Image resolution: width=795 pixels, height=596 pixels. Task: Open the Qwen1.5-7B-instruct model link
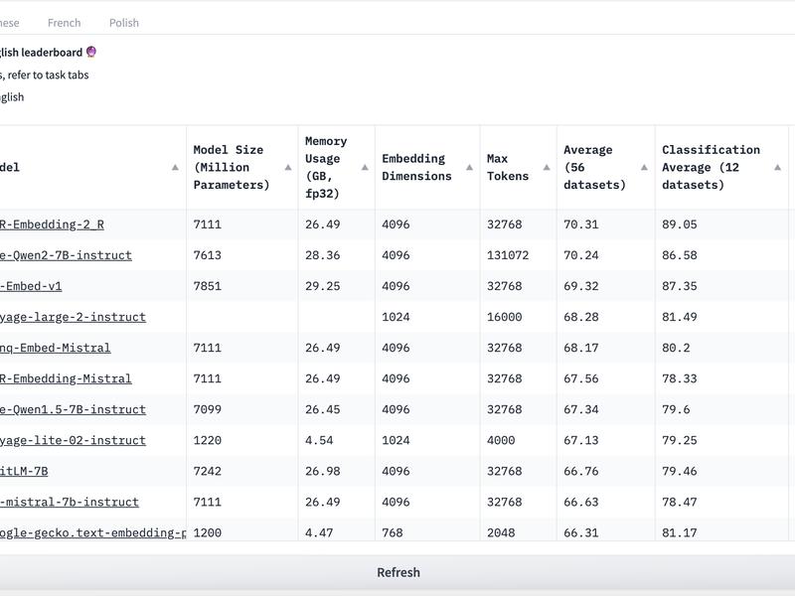tap(73, 409)
